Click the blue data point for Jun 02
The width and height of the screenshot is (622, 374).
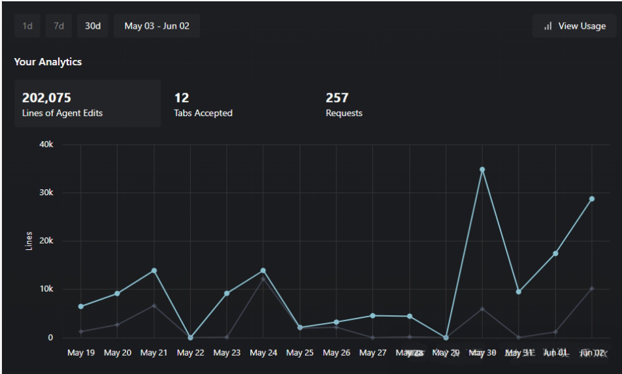click(592, 198)
